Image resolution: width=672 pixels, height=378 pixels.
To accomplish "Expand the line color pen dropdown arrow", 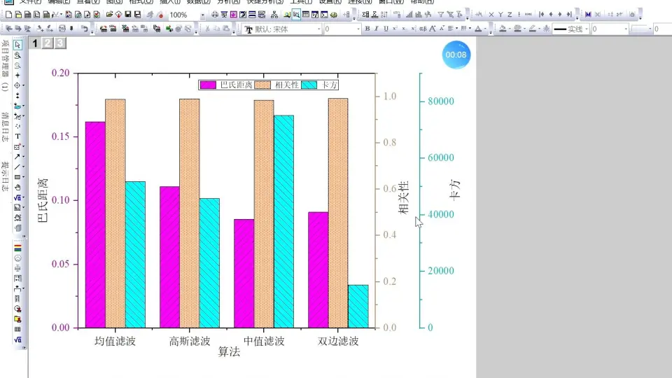I will [539, 29].
